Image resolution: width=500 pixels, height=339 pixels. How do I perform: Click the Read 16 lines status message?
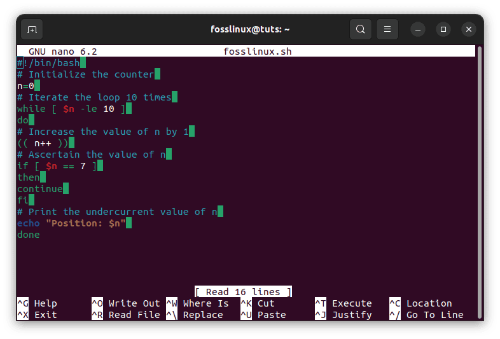click(243, 292)
